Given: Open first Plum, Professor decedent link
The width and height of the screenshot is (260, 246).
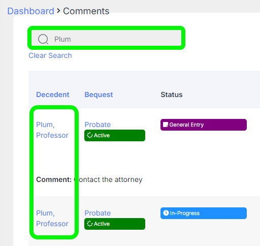Looking at the screenshot, I should pyautogui.click(x=52, y=130).
